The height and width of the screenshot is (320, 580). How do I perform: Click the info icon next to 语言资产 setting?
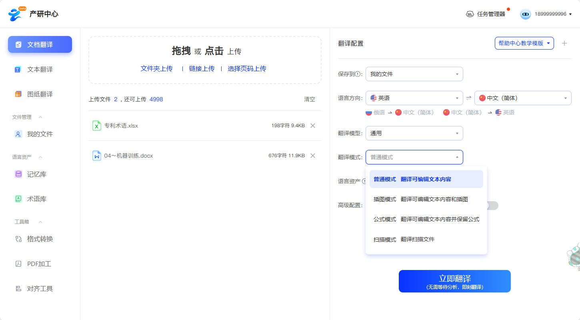tap(364, 181)
